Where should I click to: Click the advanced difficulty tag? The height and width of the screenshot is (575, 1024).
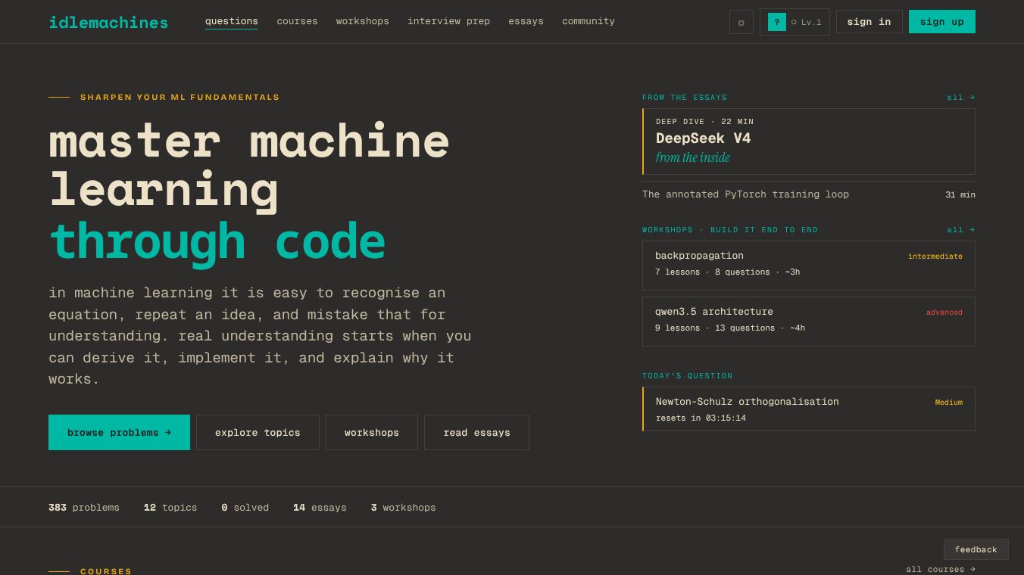[944, 312]
